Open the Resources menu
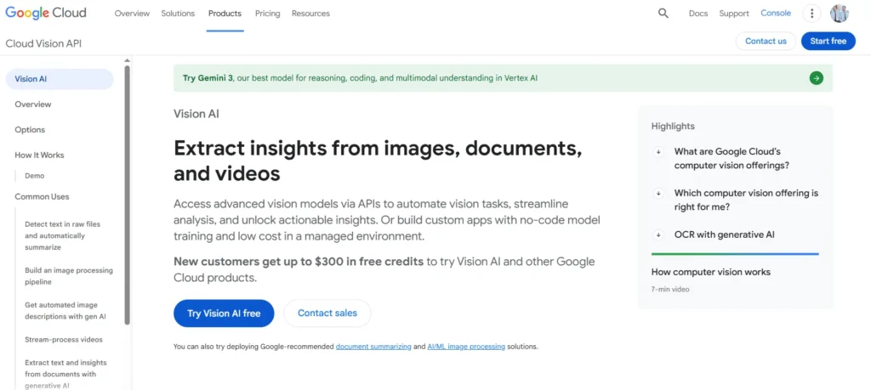This screenshot has width=871, height=390. pyautogui.click(x=310, y=14)
